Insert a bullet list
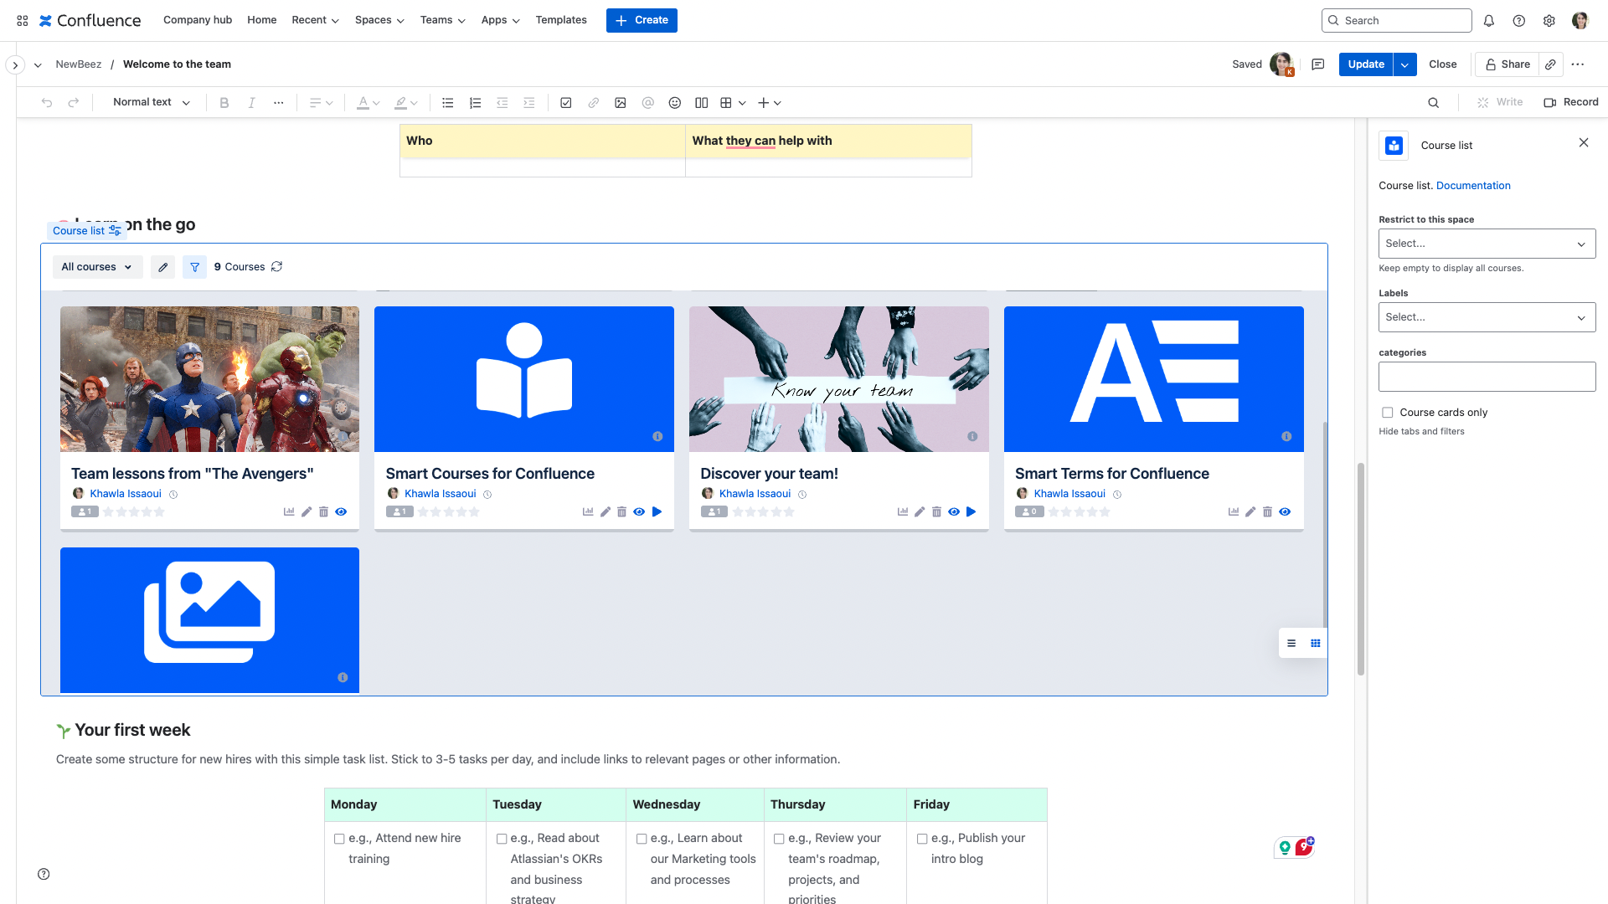This screenshot has height=904, width=1608. pyautogui.click(x=448, y=103)
